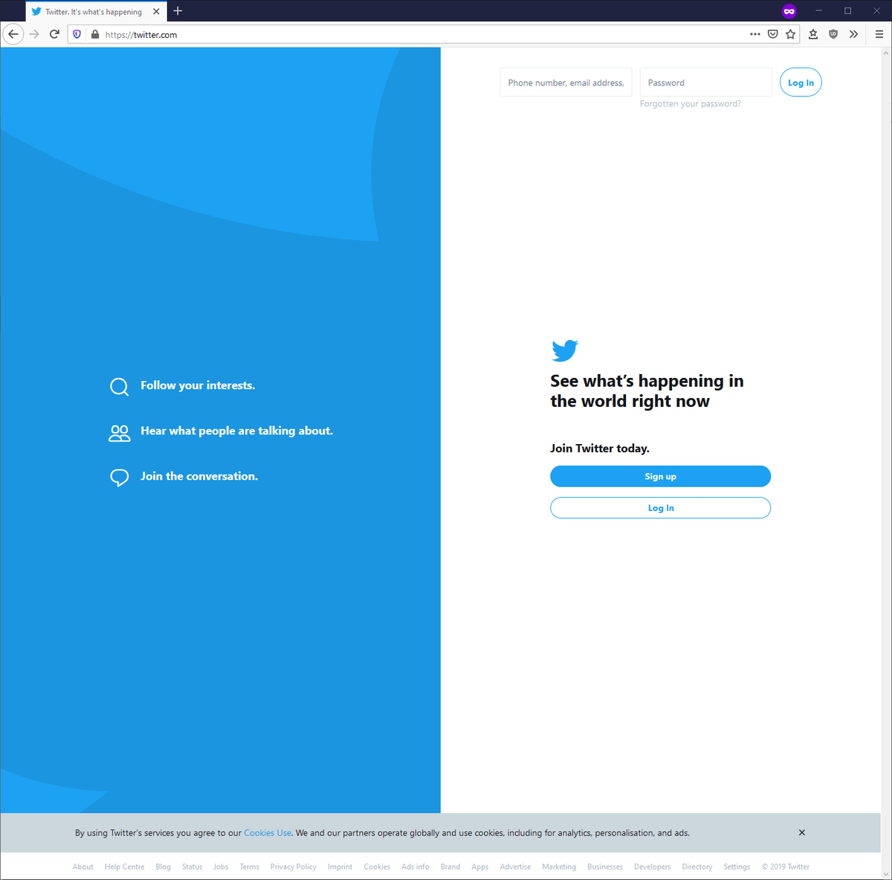Click the people icon beside Hear what people

[119, 433]
